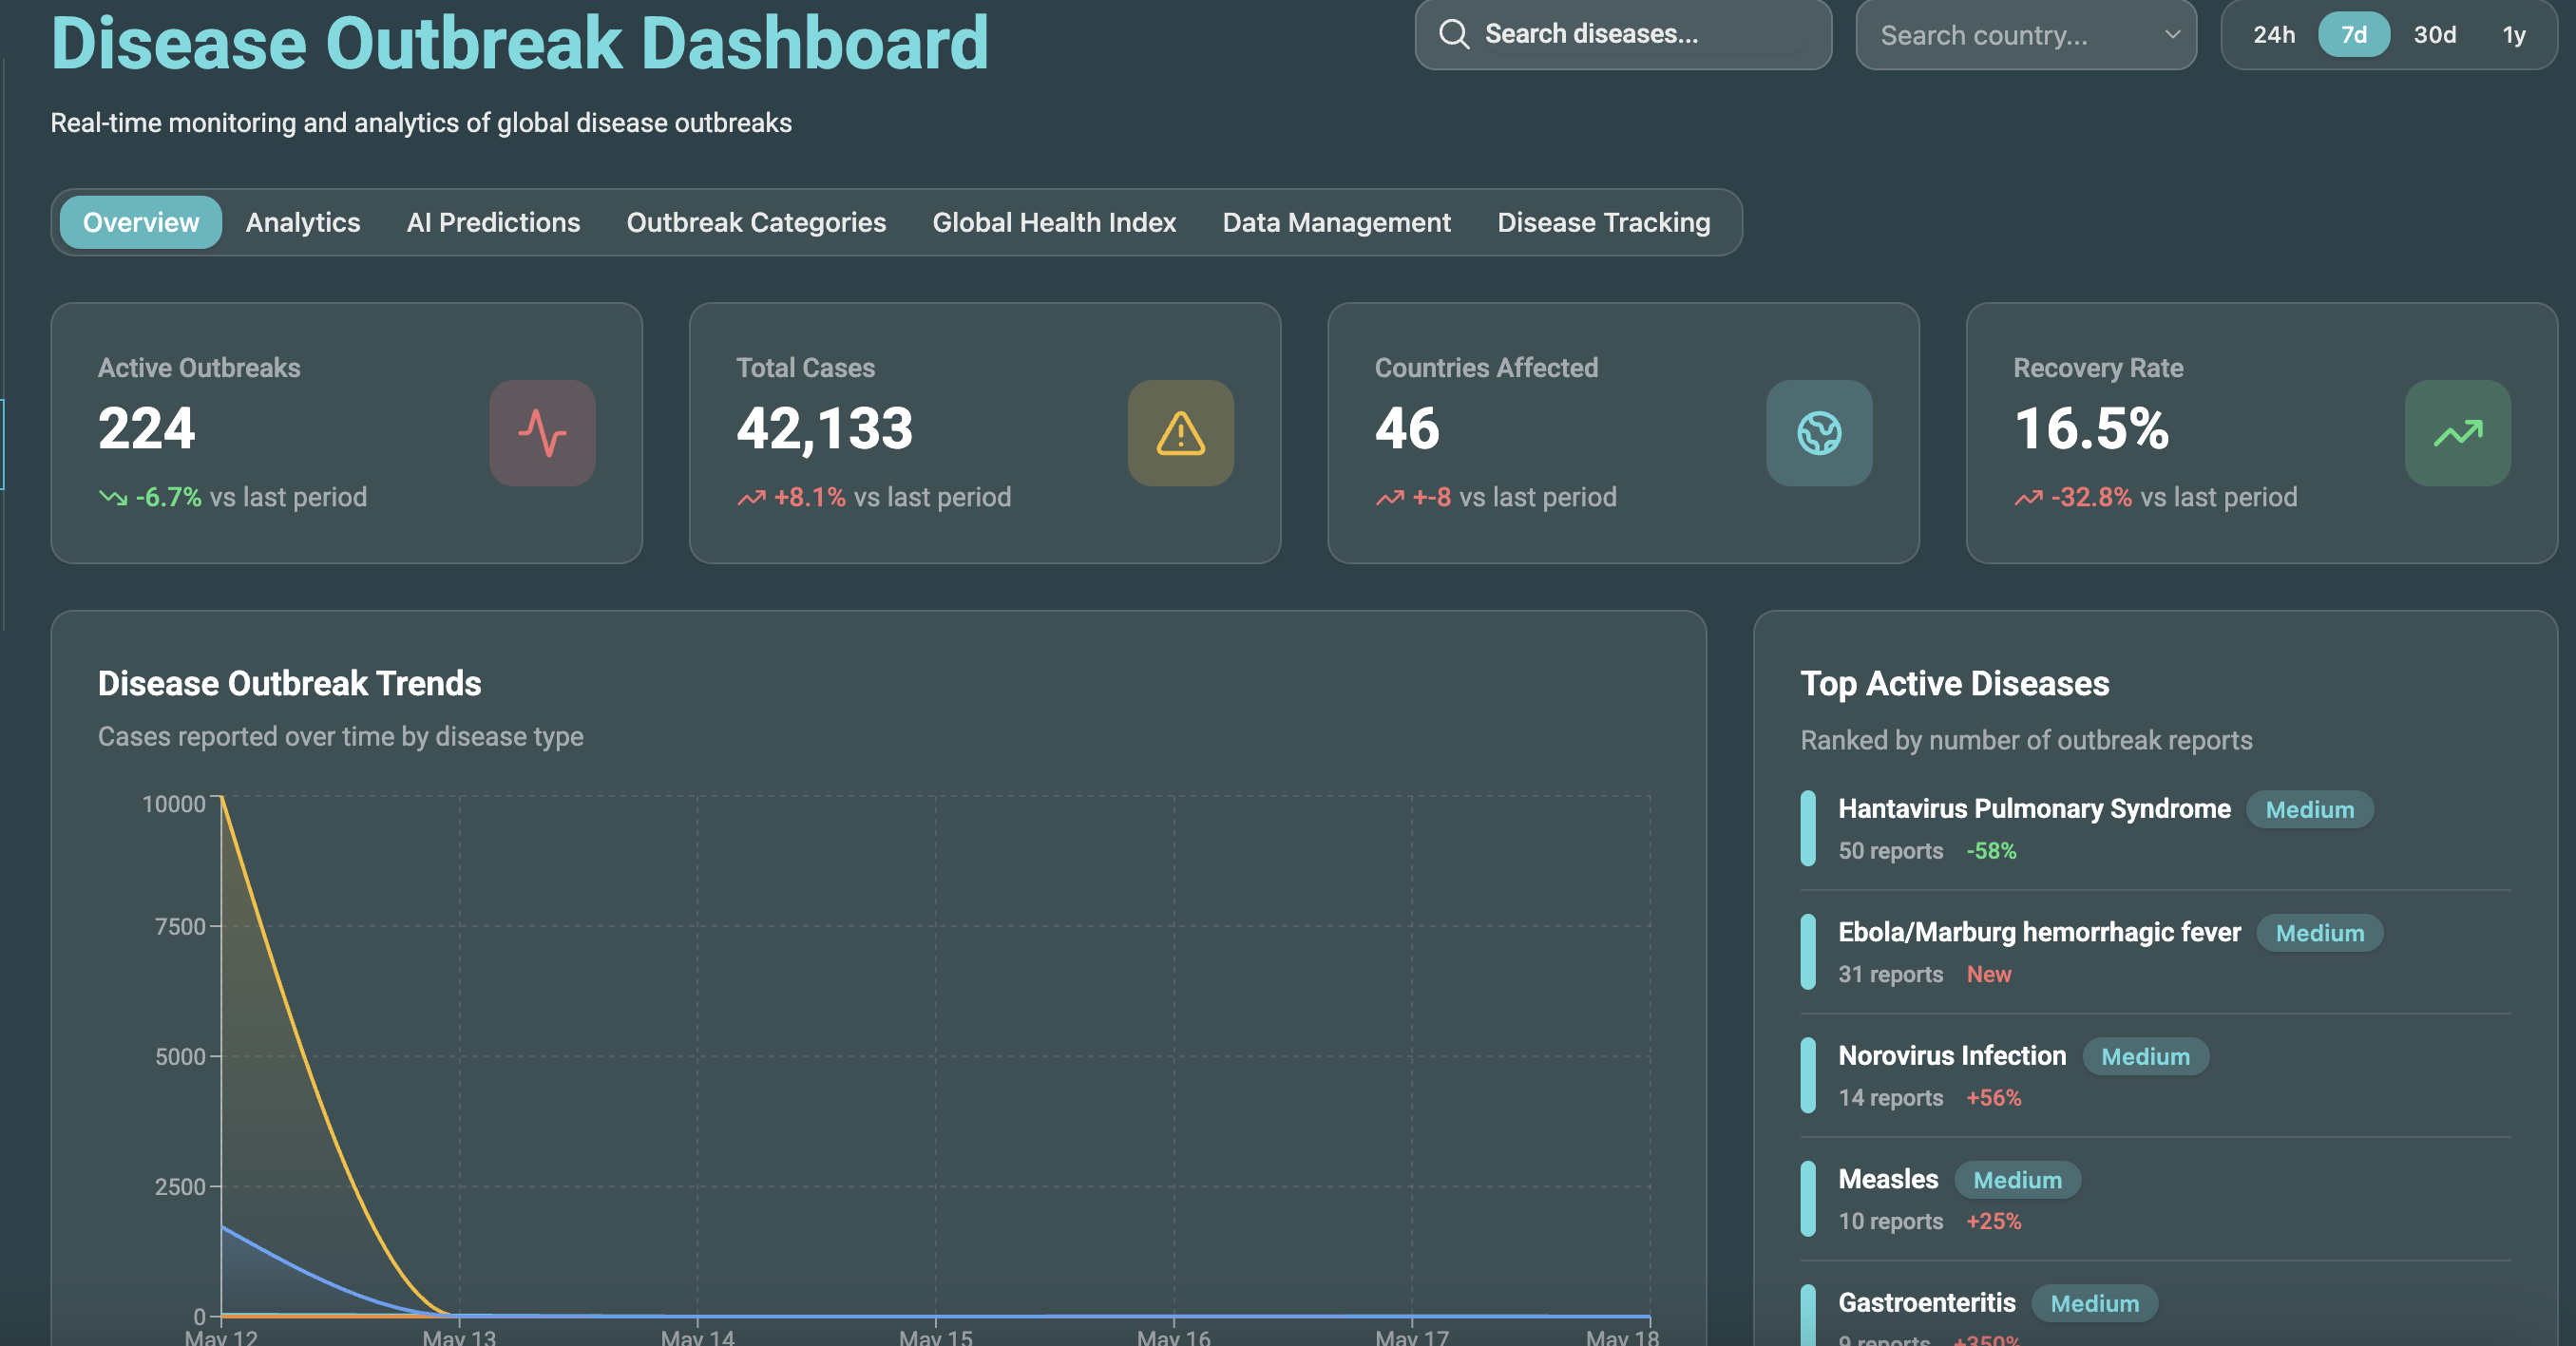Click the -58% change for Hantavirus
The height and width of the screenshot is (1346, 2576).
point(1991,851)
